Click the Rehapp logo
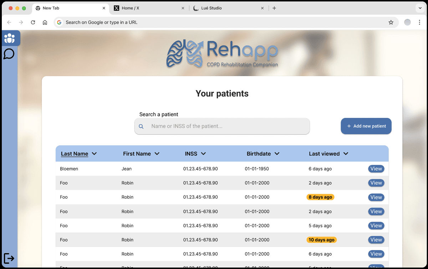This screenshot has height=269, width=428. tap(222, 54)
